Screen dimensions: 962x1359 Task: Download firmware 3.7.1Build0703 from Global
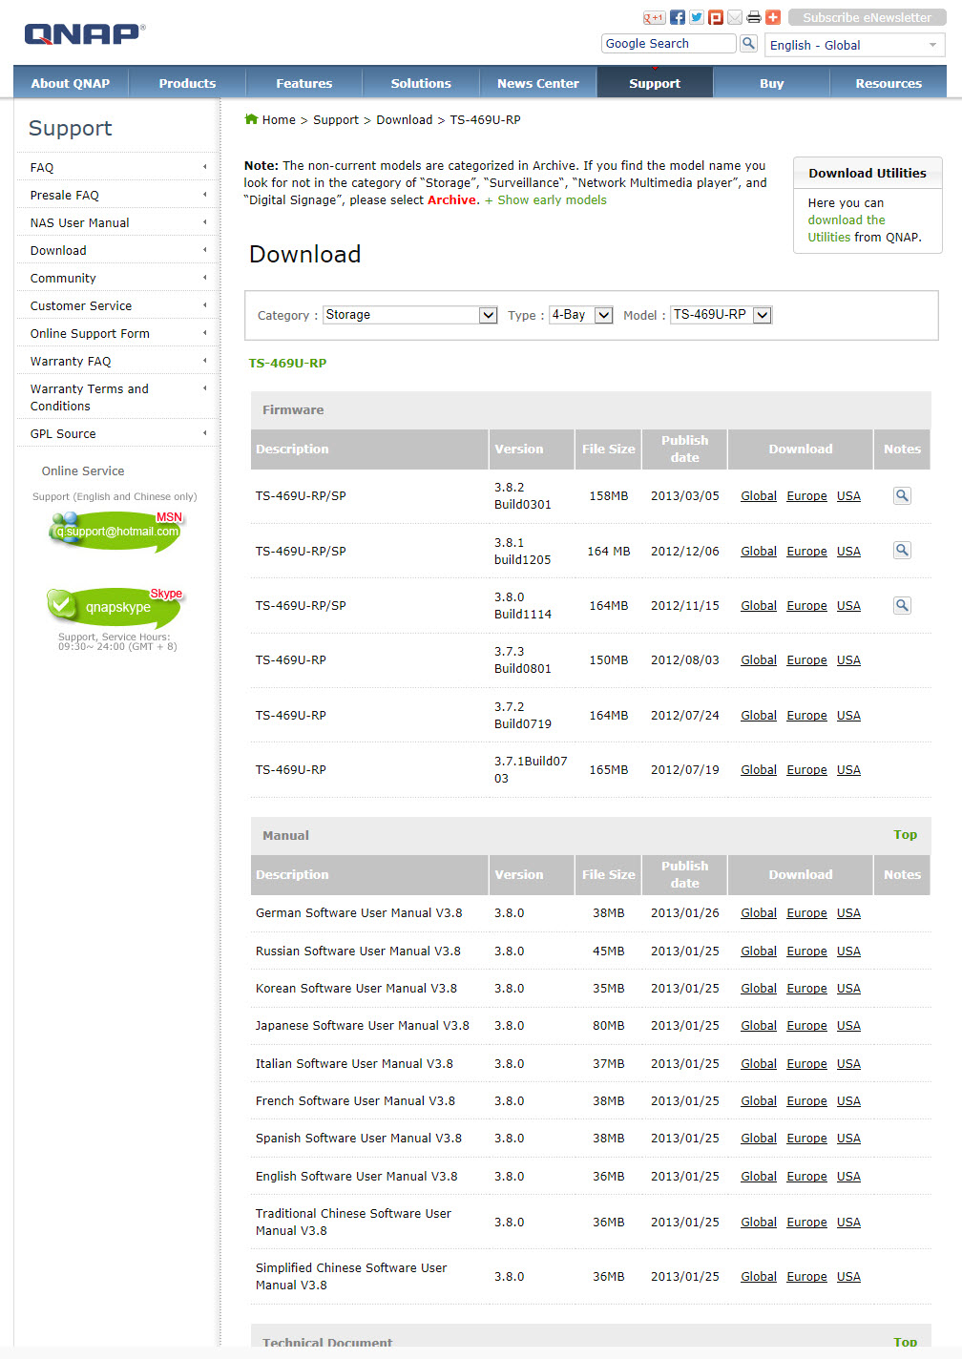click(x=759, y=769)
